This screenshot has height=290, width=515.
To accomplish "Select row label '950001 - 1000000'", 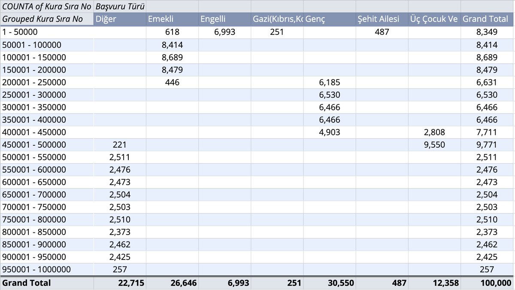I will 47,269.
